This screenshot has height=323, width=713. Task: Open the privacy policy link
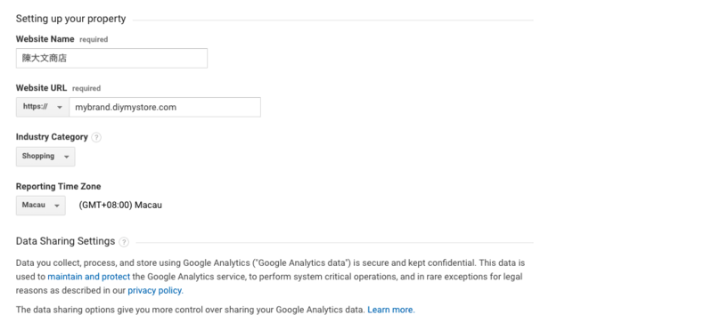click(155, 290)
